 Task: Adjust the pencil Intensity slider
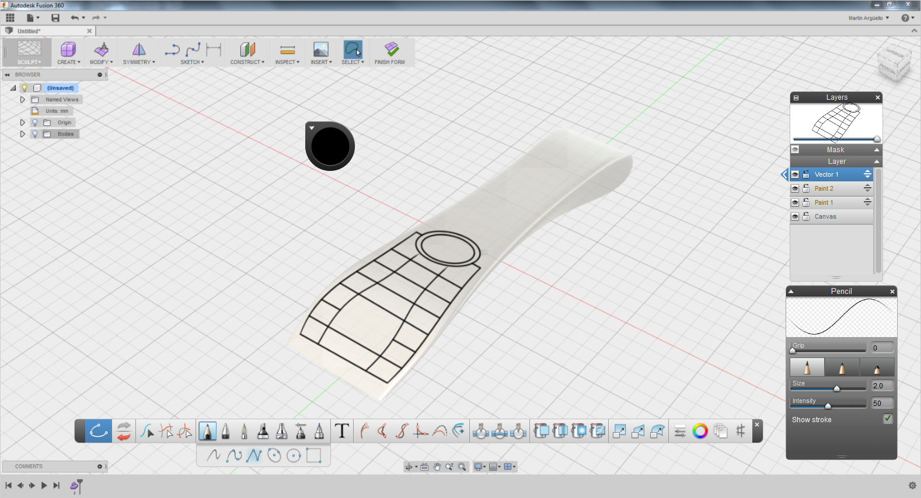click(828, 406)
